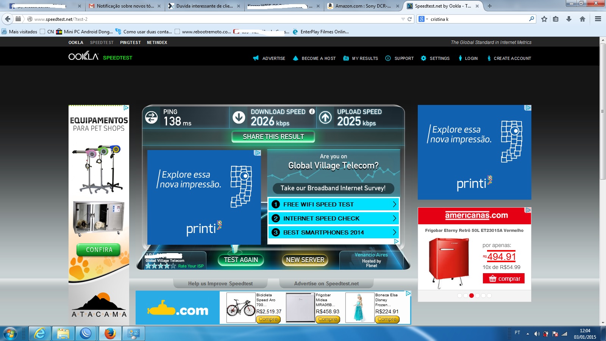Click the red comprar button for the Frigobar
Image resolution: width=606 pixels, height=341 pixels.
[504, 279]
